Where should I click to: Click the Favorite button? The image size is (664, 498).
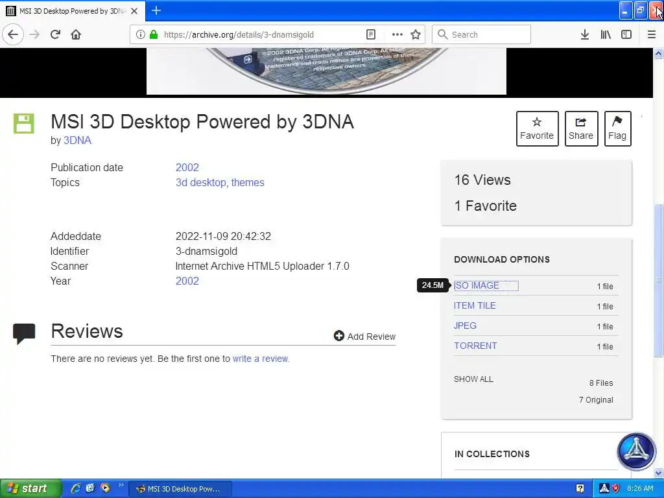tap(537, 129)
